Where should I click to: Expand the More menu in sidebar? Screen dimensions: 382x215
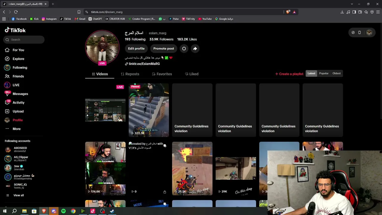[x=16, y=129]
